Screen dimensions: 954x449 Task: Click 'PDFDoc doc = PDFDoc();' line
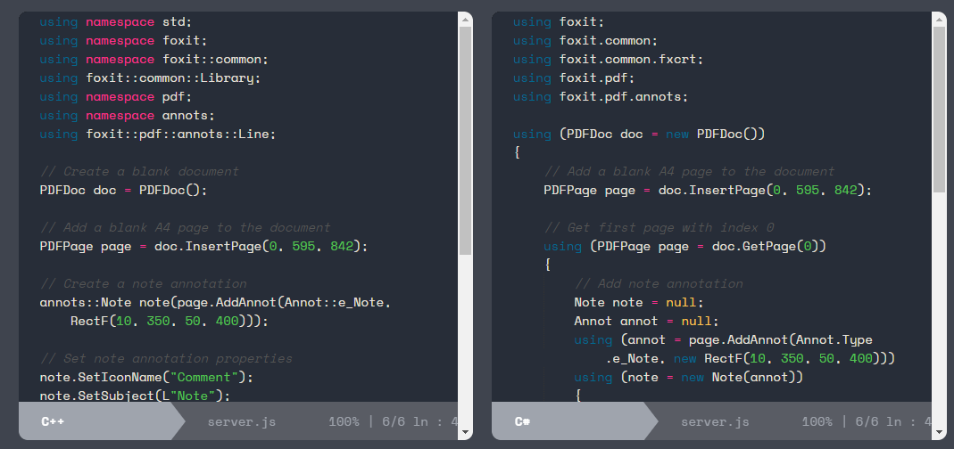click(x=123, y=190)
